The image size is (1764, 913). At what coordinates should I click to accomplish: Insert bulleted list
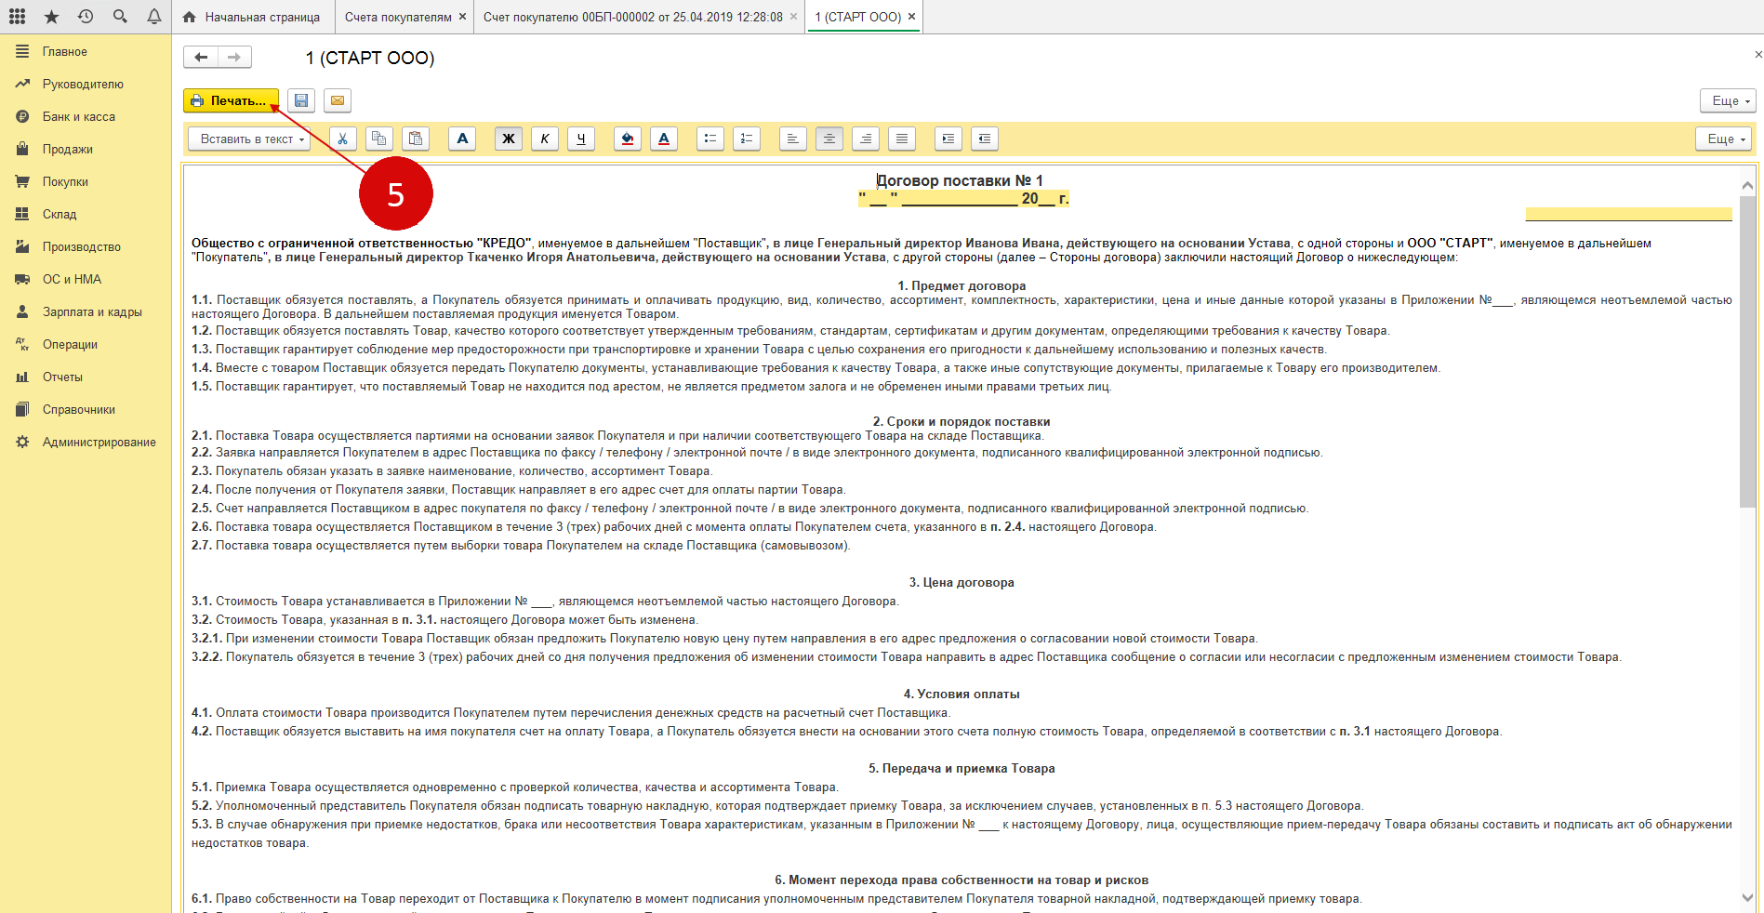pos(710,139)
